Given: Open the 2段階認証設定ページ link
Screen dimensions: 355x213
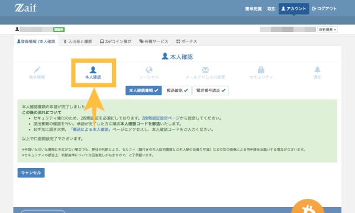Looking at the screenshot, I should pos(161,118).
